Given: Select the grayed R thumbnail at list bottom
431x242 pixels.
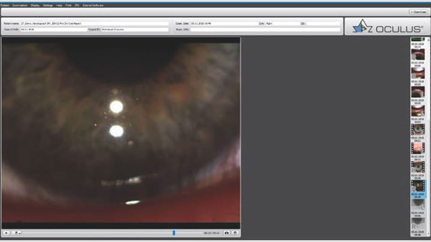Looking at the screenshot, I should click(417, 225).
